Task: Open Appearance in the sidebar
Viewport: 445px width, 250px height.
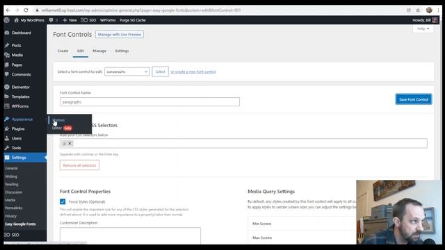Action: [22, 119]
